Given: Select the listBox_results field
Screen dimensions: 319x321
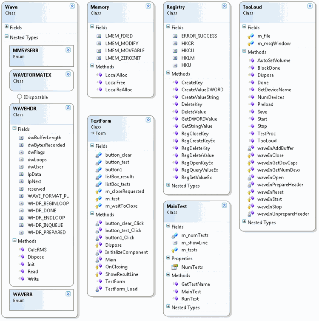Looking at the screenshot, I should click(x=120, y=177).
